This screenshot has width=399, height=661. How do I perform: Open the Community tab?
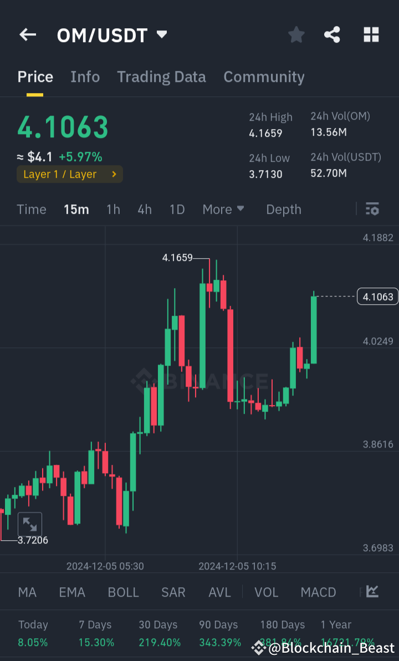pyautogui.click(x=264, y=76)
